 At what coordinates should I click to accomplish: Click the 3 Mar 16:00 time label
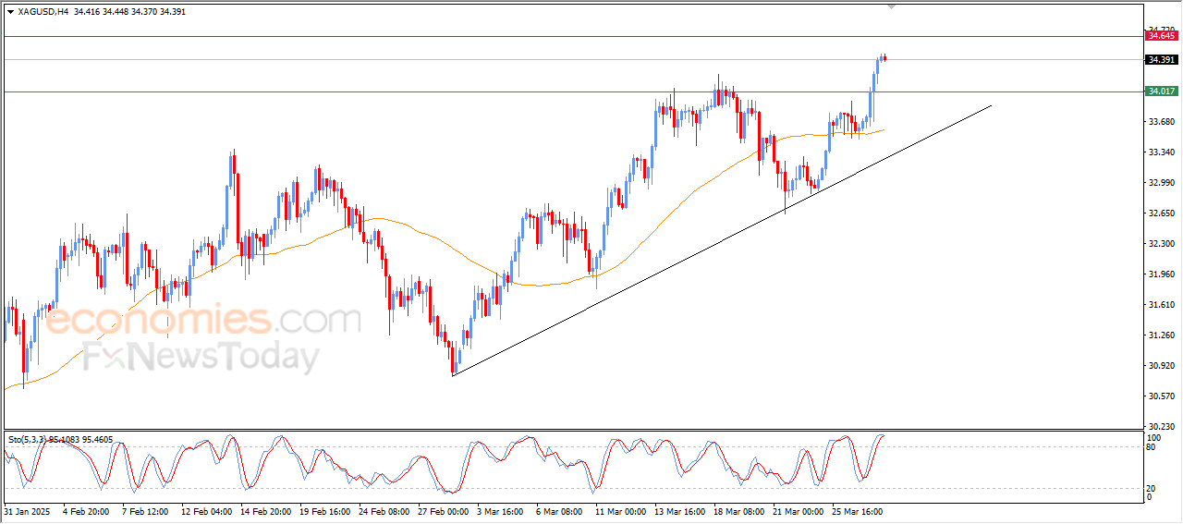499,510
